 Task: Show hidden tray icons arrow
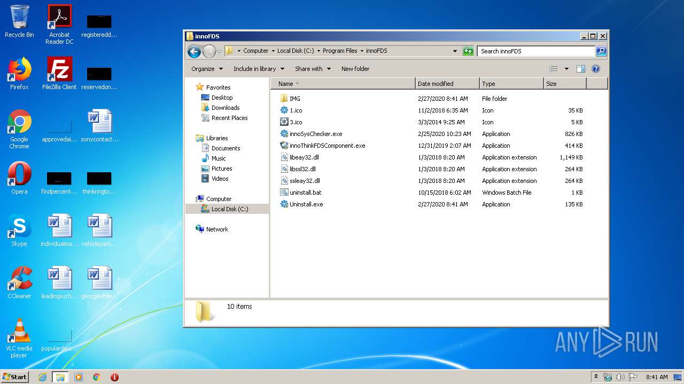point(596,377)
